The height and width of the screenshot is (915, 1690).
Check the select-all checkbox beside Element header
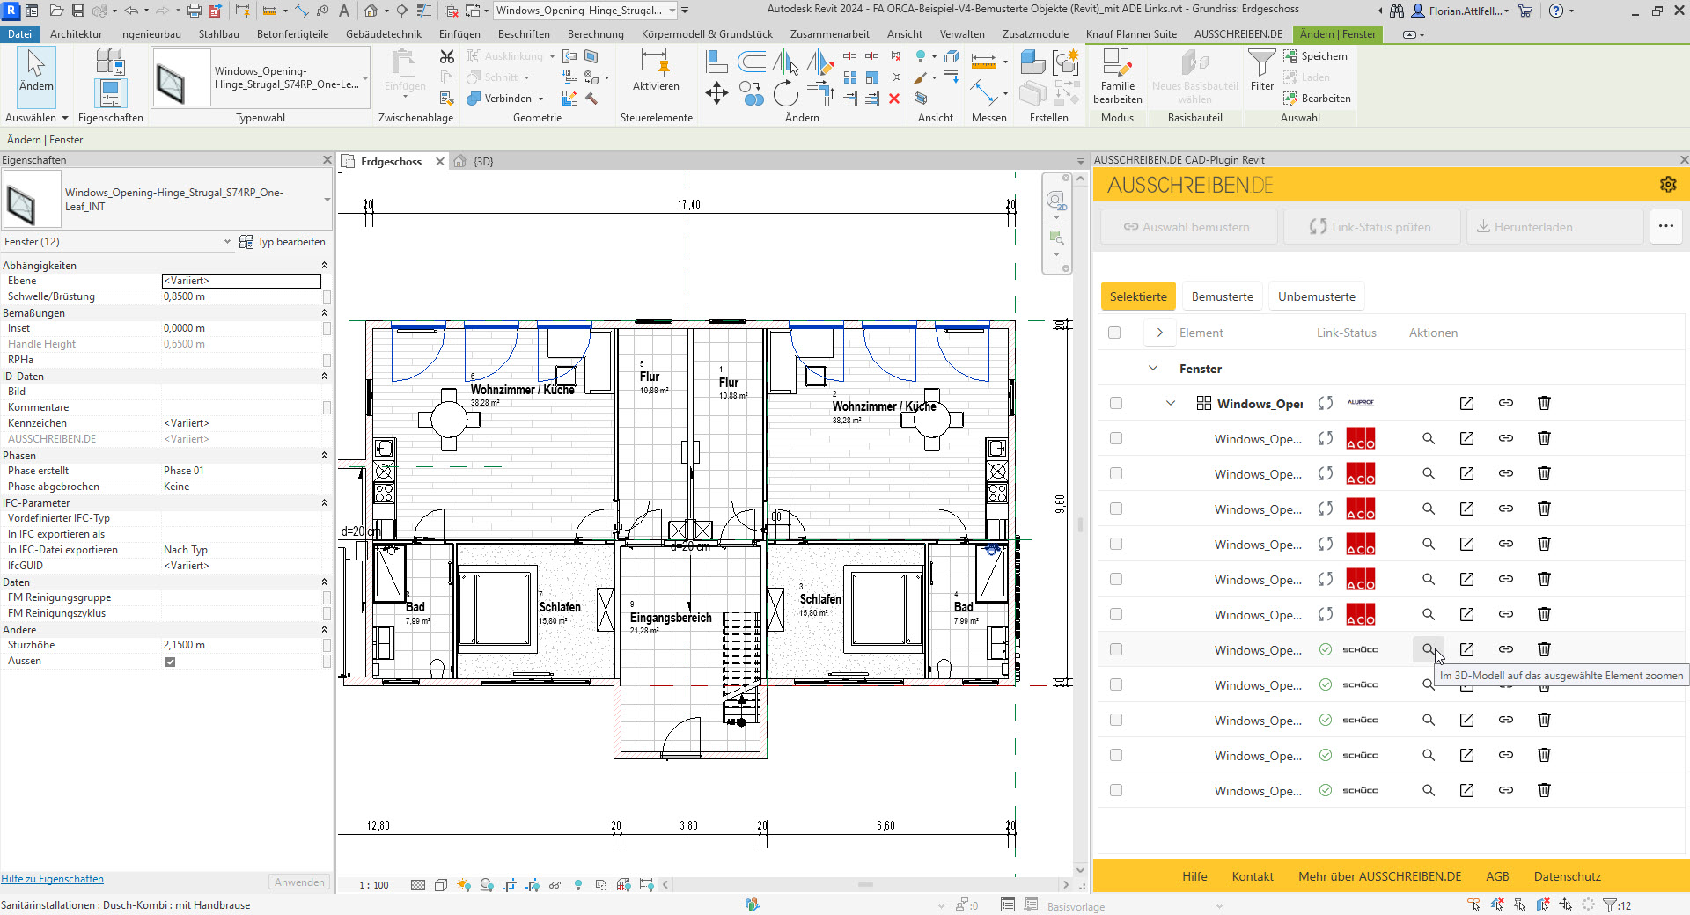click(x=1114, y=333)
